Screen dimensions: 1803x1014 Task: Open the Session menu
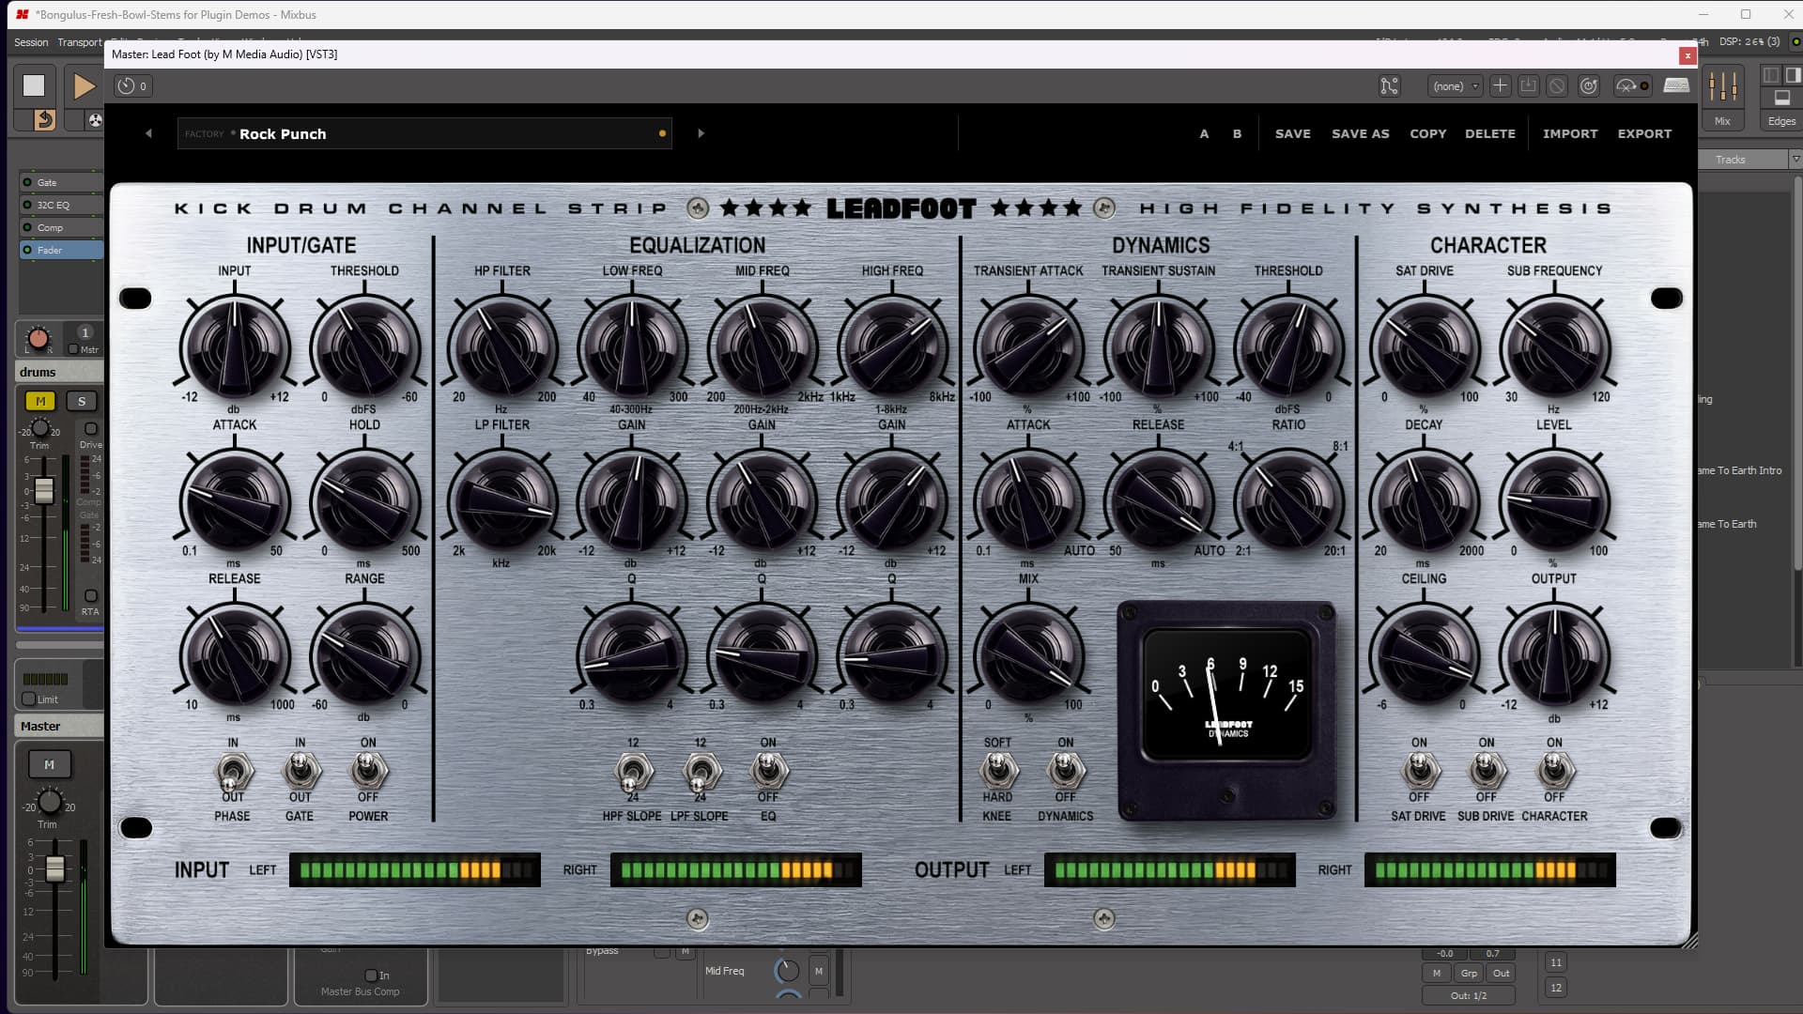(x=31, y=42)
